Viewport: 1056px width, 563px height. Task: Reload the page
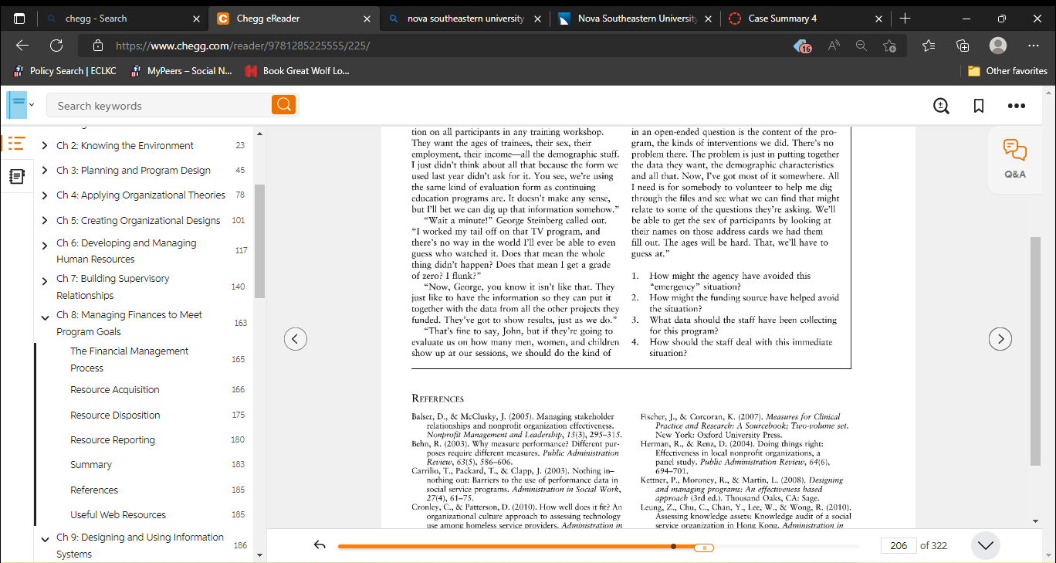pyautogui.click(x=56, y=46)
